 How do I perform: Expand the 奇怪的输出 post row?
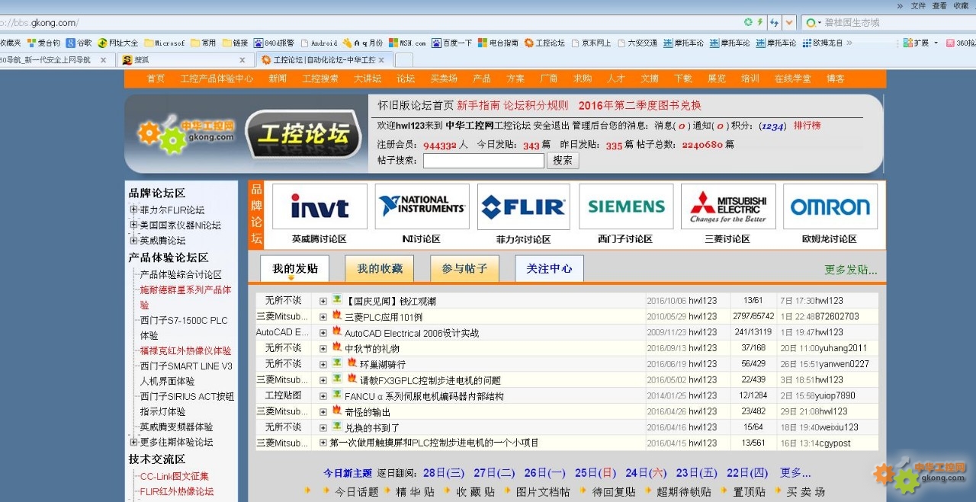click(323, 411)
